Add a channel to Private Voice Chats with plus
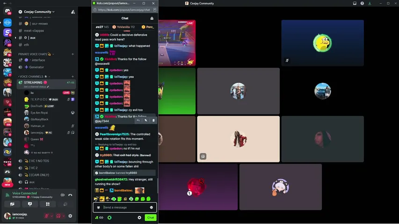Image resolution: width=399 pixels, height=224 pixels. pyautogui.click(x=73, y=54)
